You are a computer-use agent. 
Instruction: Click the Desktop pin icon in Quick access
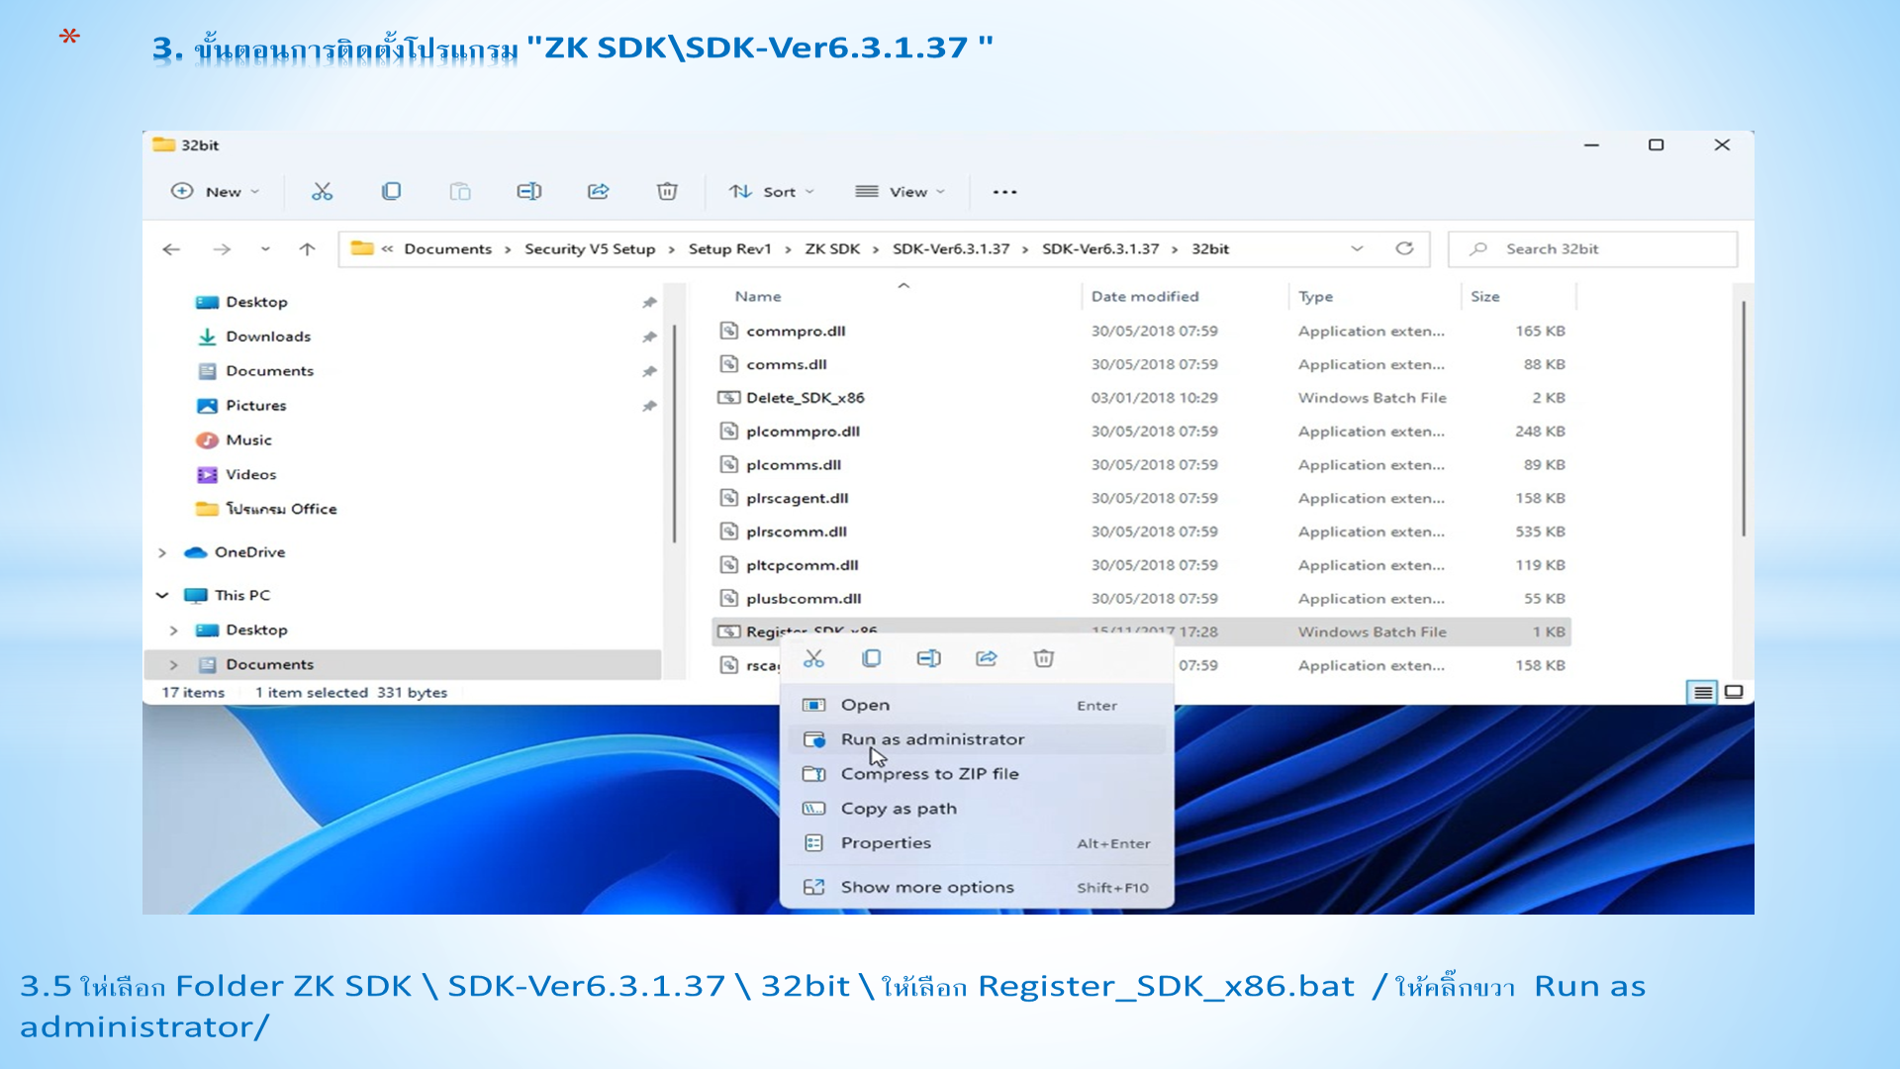pyautogui.click(x=649, y=303)
